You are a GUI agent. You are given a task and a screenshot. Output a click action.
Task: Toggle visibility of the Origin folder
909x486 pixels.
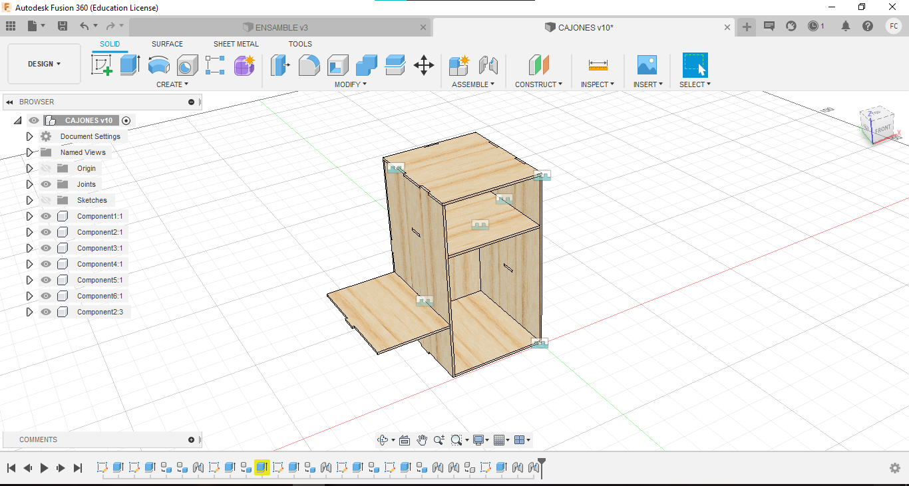tap(46, 168)
